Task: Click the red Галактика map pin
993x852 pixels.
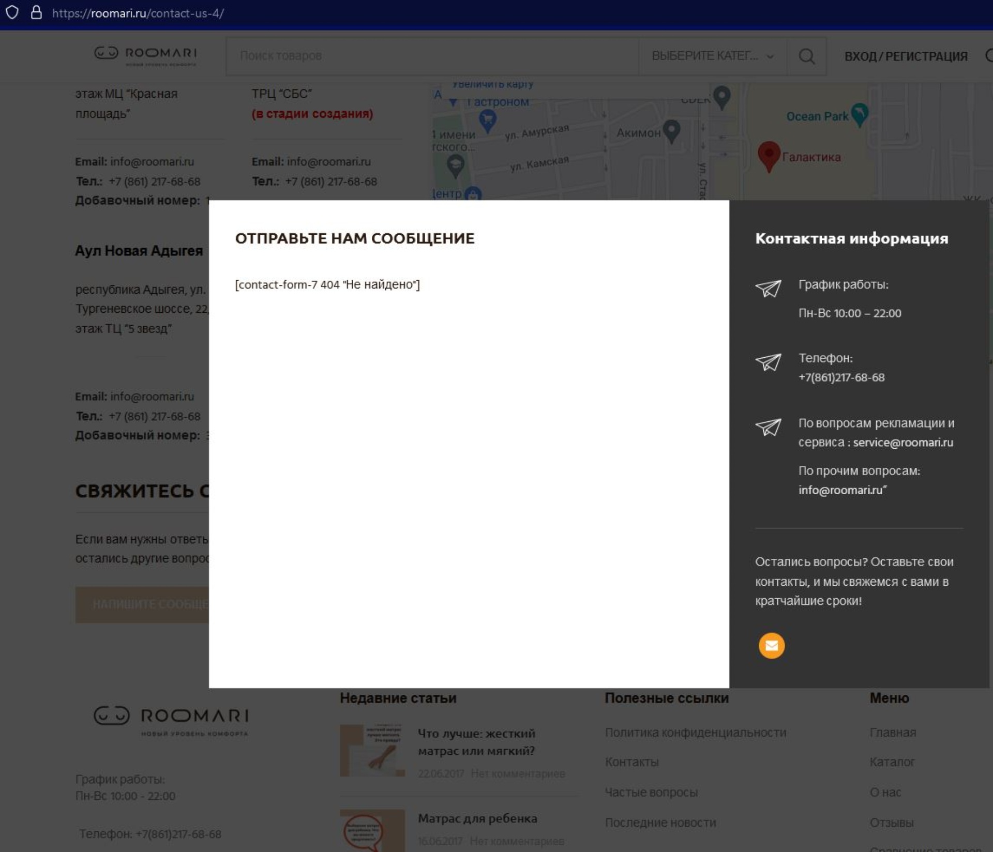Action: (769, 156)
